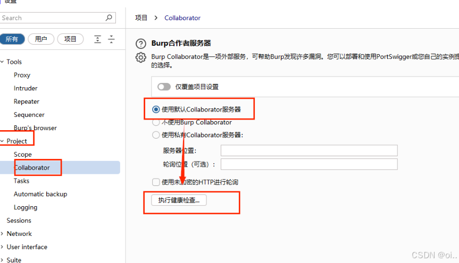Click the 项目 breadcrumb link
The height and width of the screenshot is (263, 459).
pyautogui.click(x=141, y=18)
